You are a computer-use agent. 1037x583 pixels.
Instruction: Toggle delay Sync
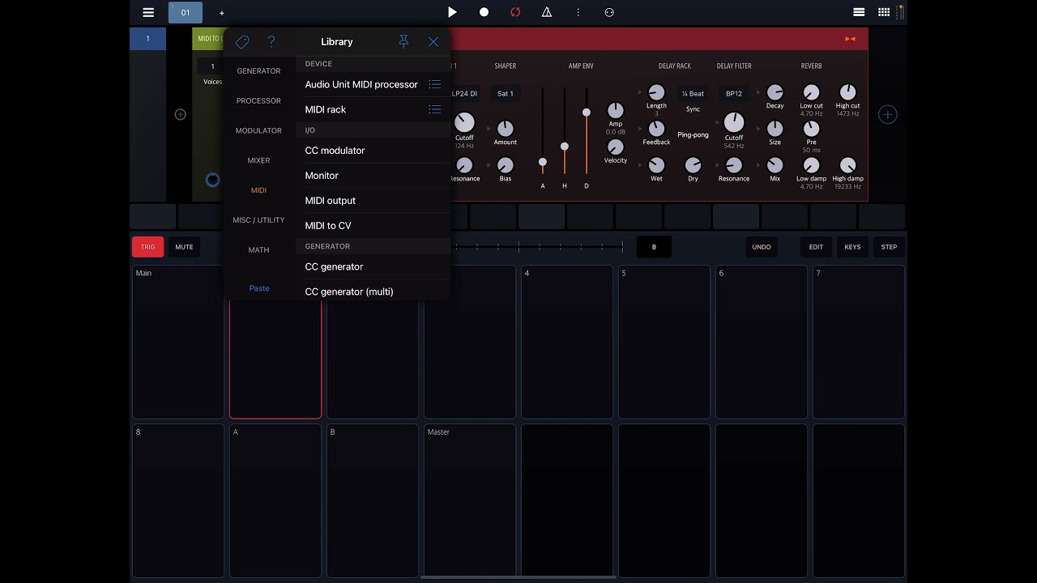pyautogui.click(x=693, y=109)
